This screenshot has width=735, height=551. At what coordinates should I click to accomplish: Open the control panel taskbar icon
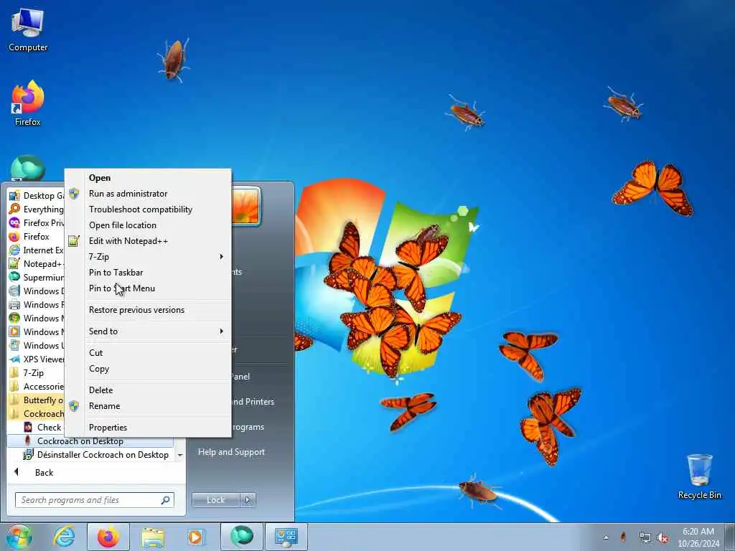286,537
